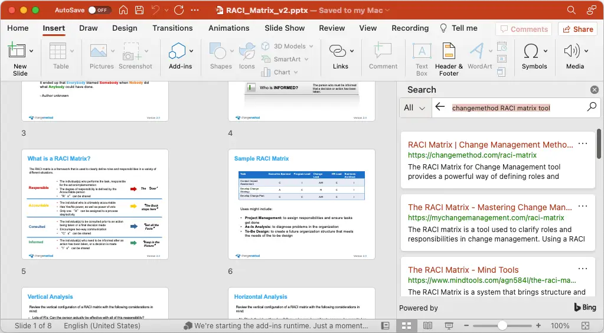The image size is (604, 333).
Task: Expand the Media dropdown arrow
Action: pyautogui.click(x=586, y=51)
